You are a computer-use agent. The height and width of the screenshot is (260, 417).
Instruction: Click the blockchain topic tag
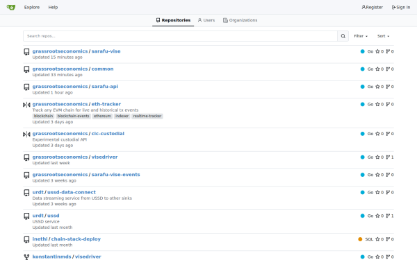43,116
